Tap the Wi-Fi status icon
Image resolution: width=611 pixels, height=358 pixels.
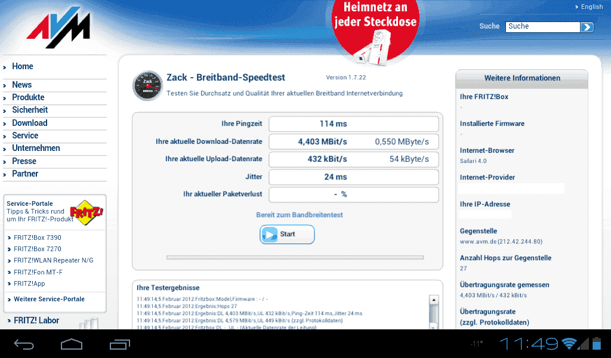pyautogui.click(x=569, y=343)
